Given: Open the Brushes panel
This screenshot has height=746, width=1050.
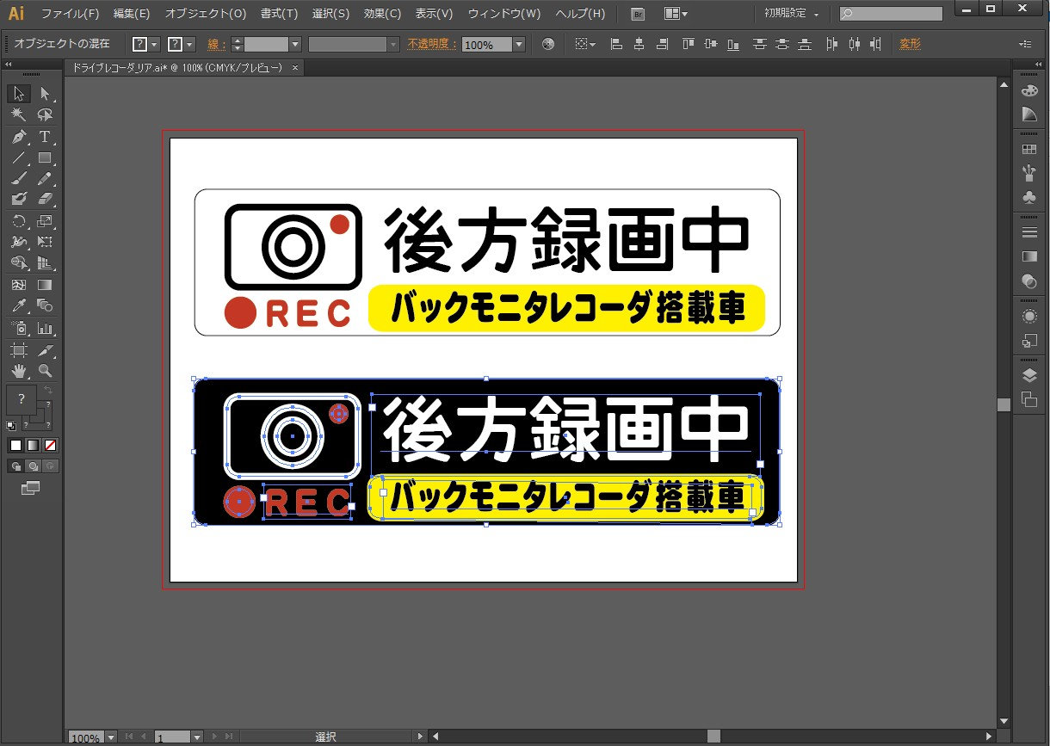Looking at the screenshot, I should 1029,174.
